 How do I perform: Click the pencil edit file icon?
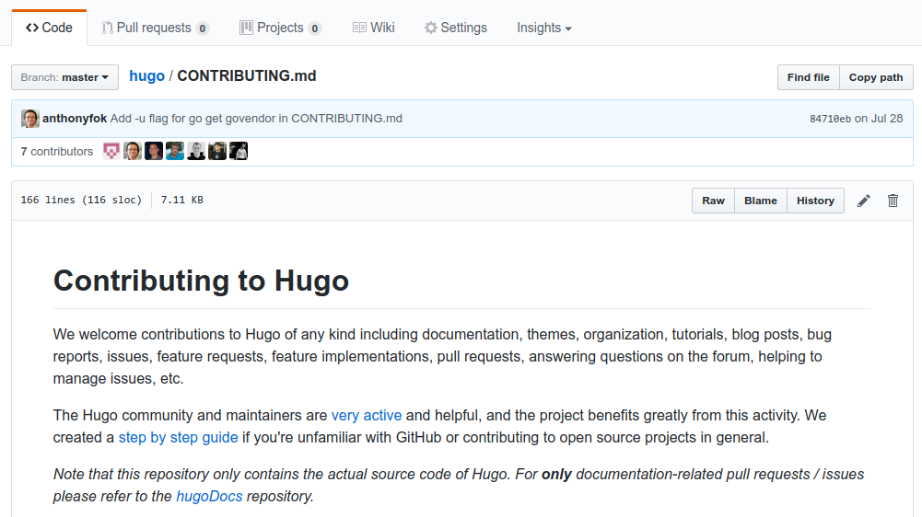(863, 201)
